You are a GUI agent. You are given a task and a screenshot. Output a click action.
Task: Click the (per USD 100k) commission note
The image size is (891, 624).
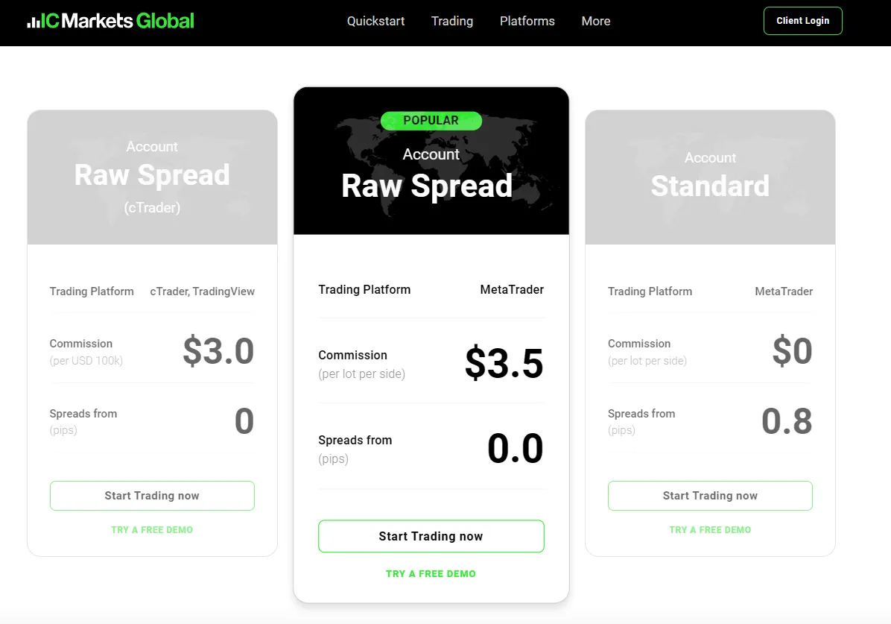[x=86, y=361]
